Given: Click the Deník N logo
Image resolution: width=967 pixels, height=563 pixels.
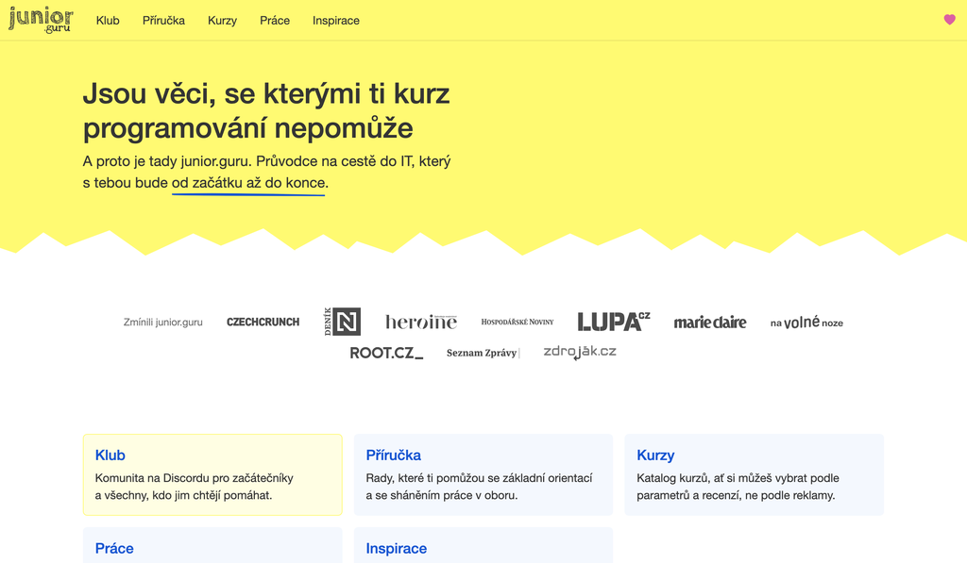Looking at the screenshot, I should coord(342,322).
